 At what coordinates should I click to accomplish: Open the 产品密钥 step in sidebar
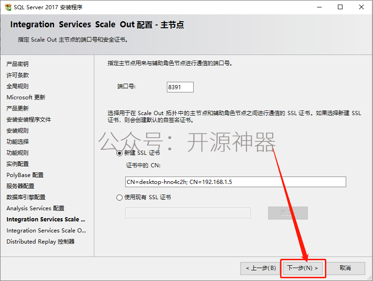click(18, 64)
